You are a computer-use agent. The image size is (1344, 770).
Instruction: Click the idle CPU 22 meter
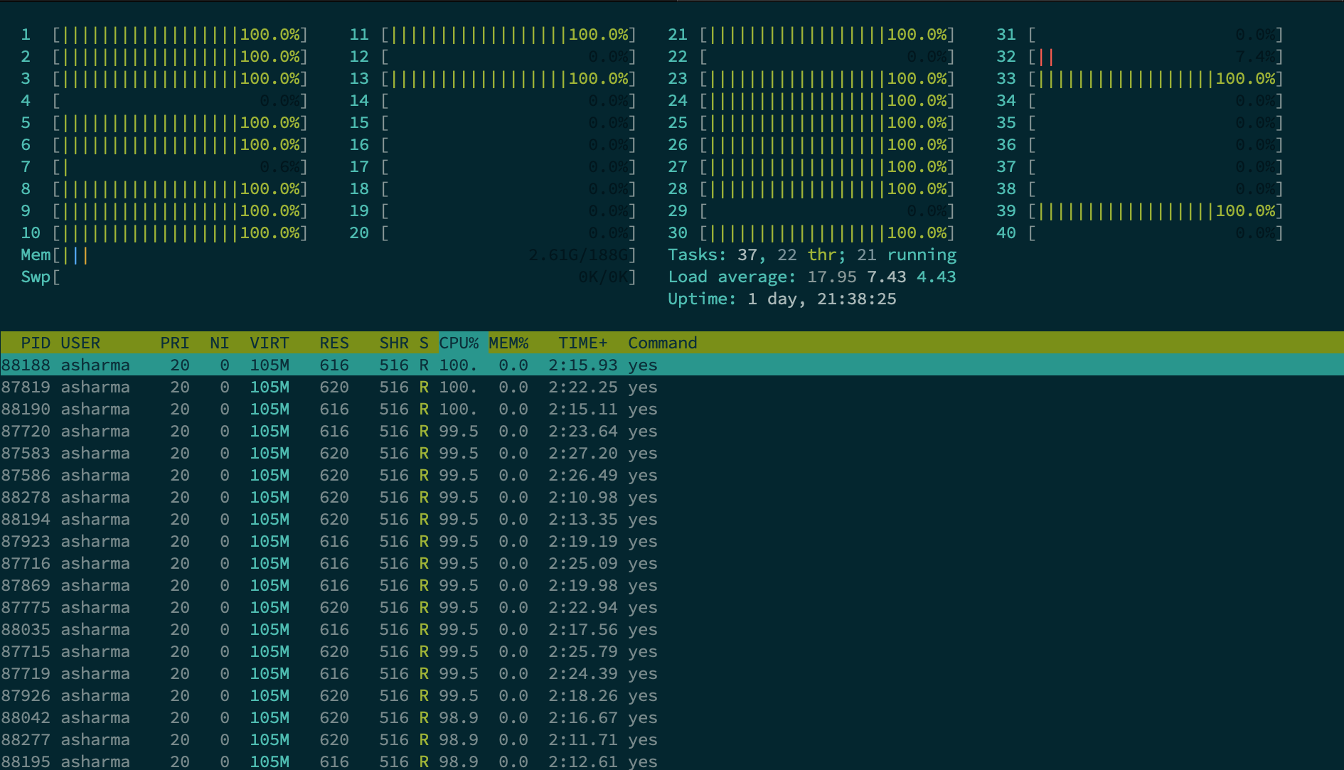[x=811, y=56]
